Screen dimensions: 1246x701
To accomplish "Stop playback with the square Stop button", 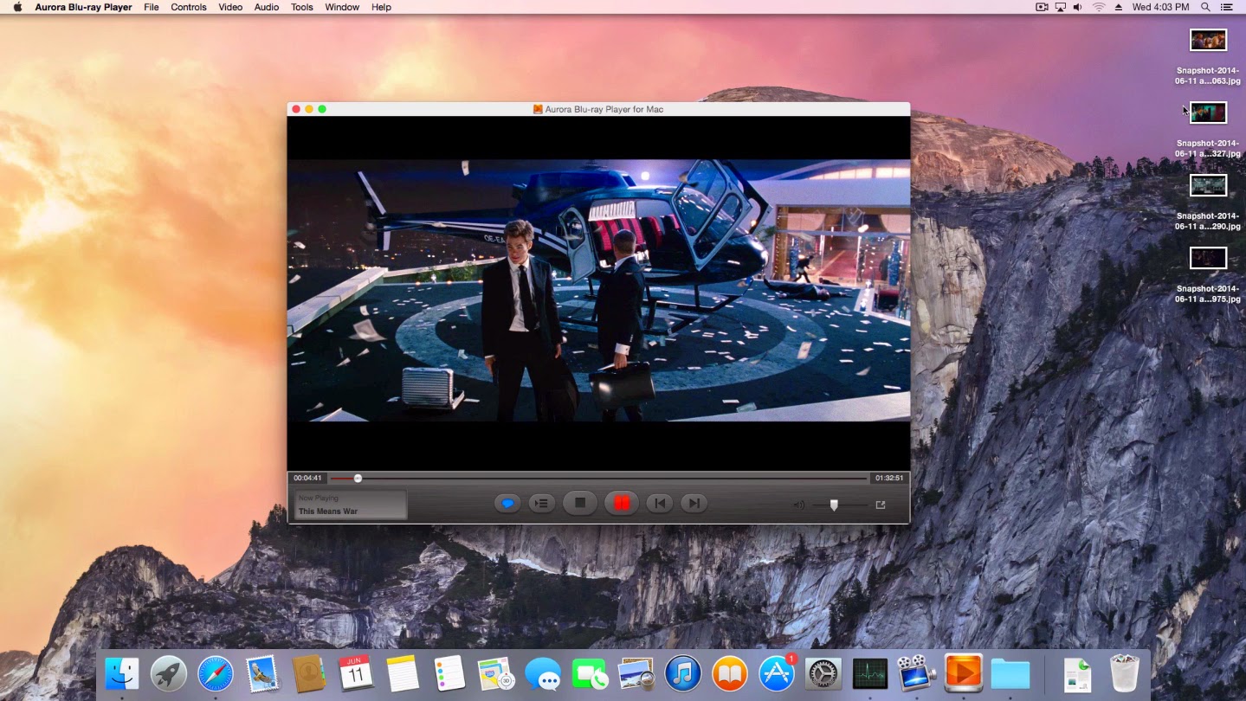I will point(580,503).
